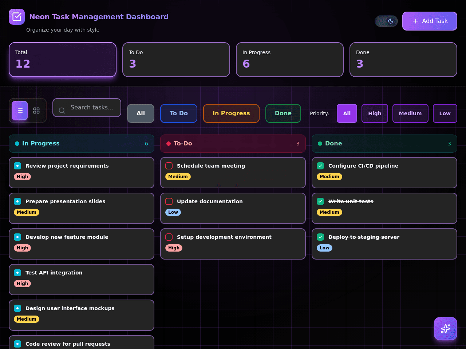Click the Medium badge on Write unit tests
The width and height of the screenshot is (466, 349).
329,212
